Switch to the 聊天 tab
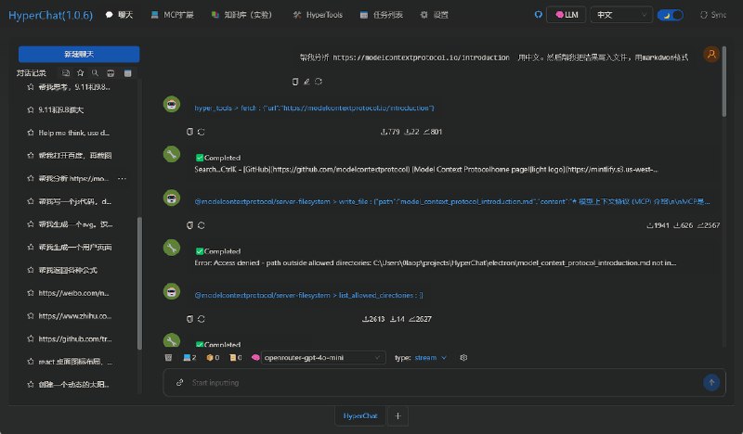Image resolution: width=743 pixels, height=434 pixels. [119, 15]
